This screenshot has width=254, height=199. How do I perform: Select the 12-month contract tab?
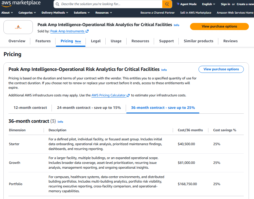pyautogui.click(x=30, y=108)
